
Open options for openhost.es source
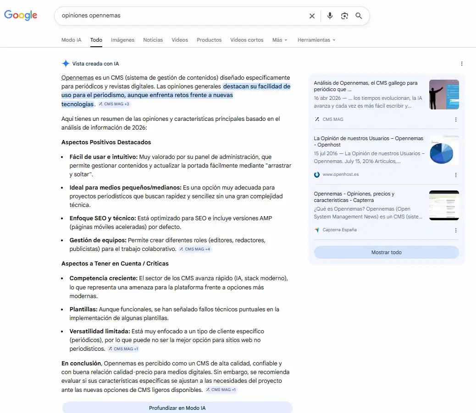click(456, 175)
